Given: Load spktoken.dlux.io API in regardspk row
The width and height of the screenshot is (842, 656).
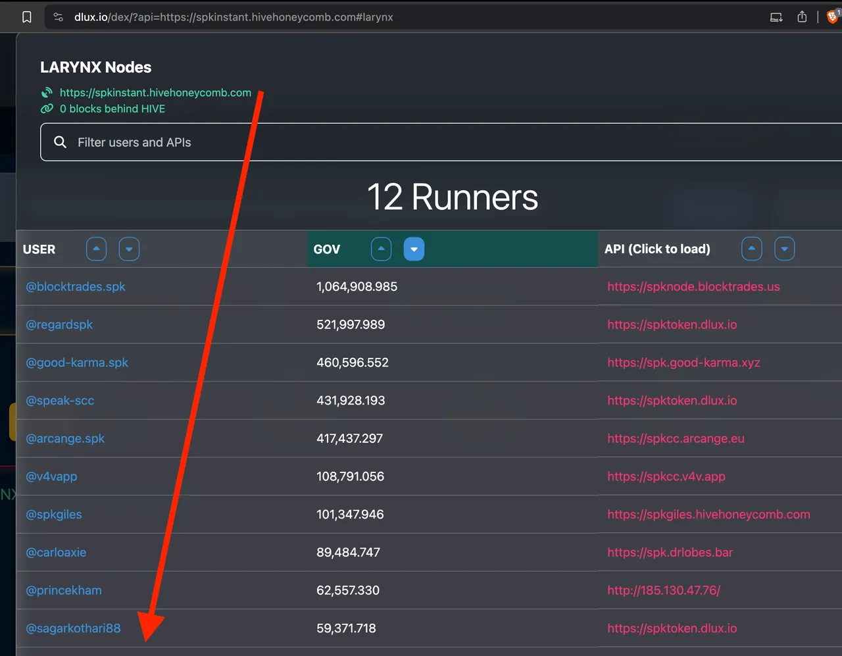Looking at the screenshot, I should click(672, 324).
